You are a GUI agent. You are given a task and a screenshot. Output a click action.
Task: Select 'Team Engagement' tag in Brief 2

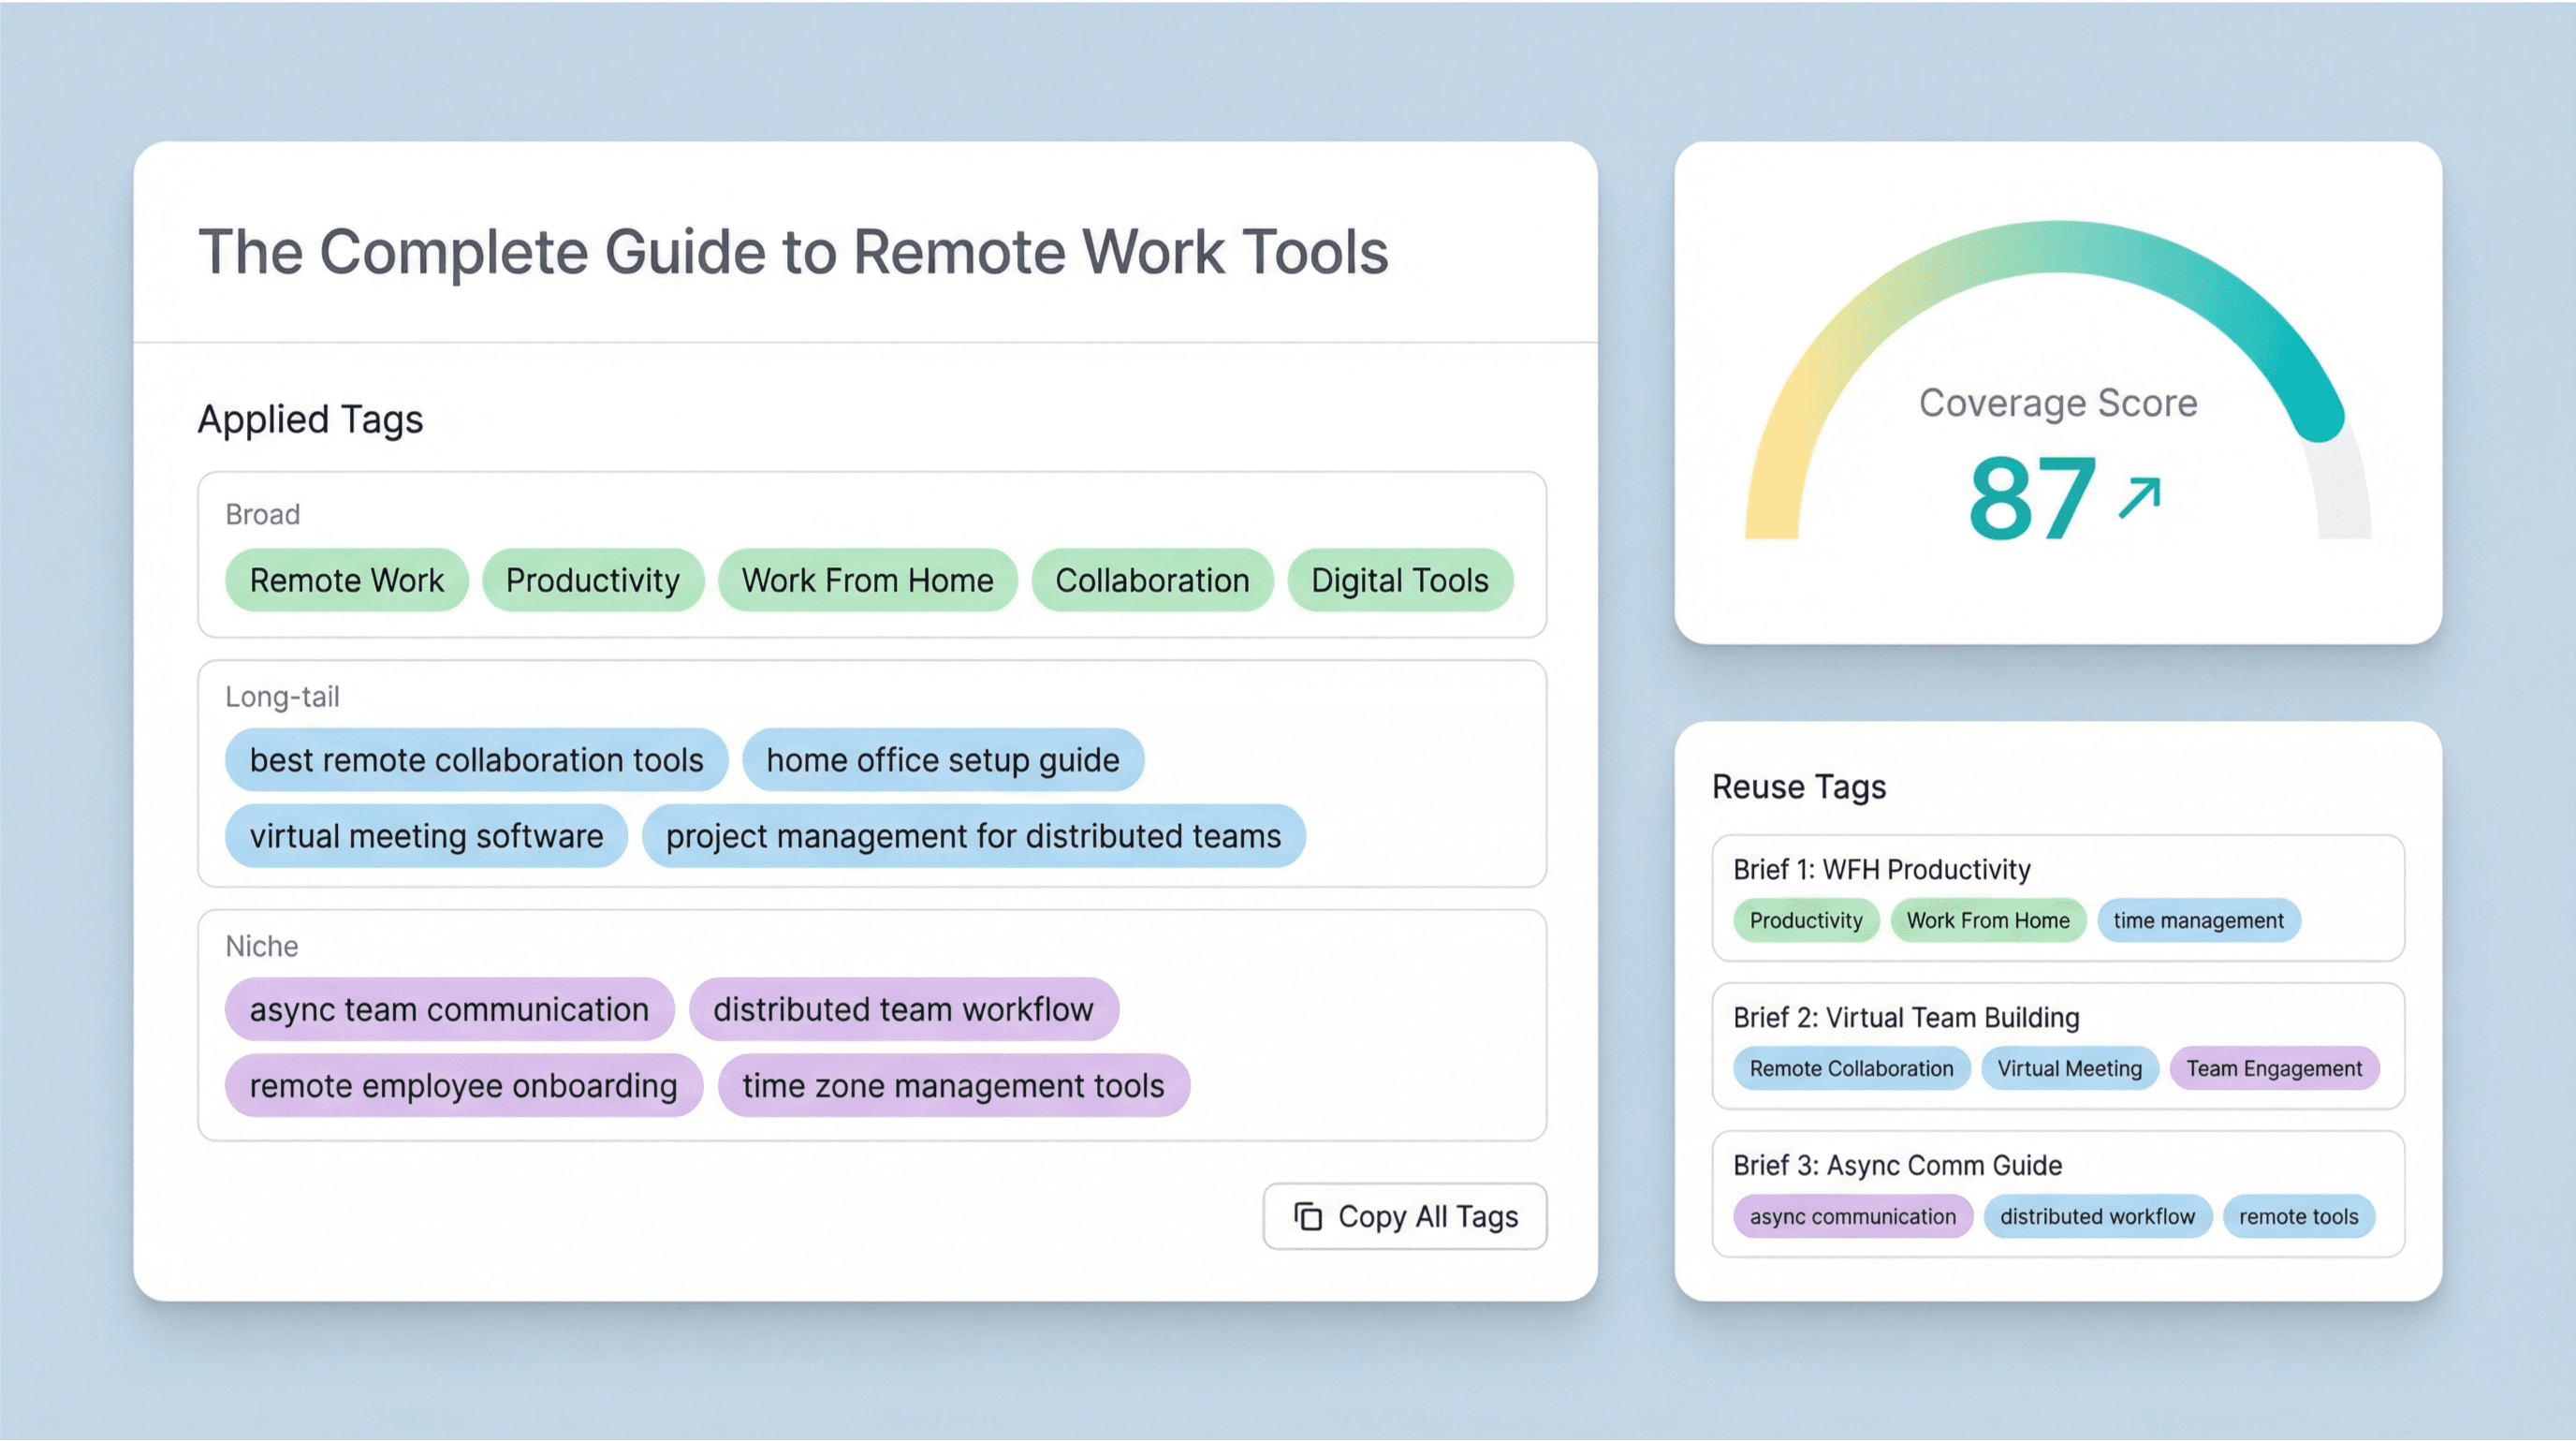[2273, 1068]
